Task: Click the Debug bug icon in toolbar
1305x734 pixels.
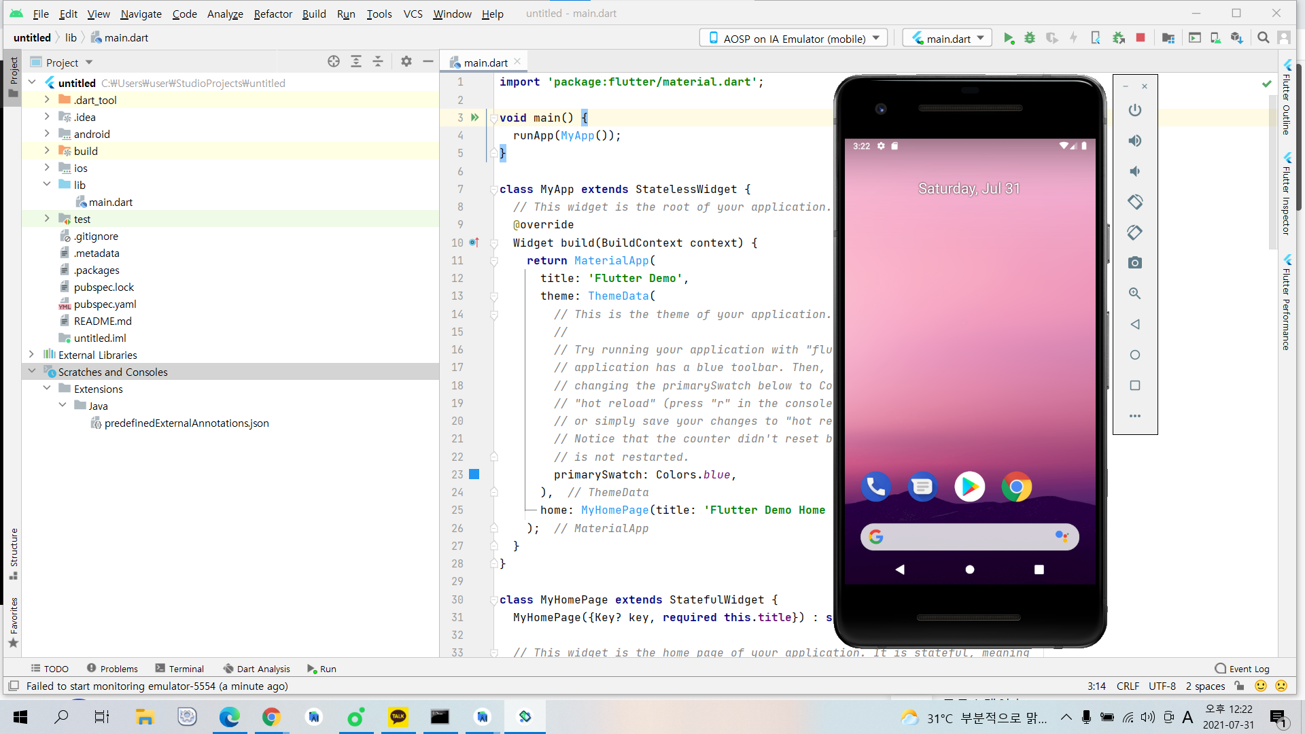Action: click(x=1030, y=39)
